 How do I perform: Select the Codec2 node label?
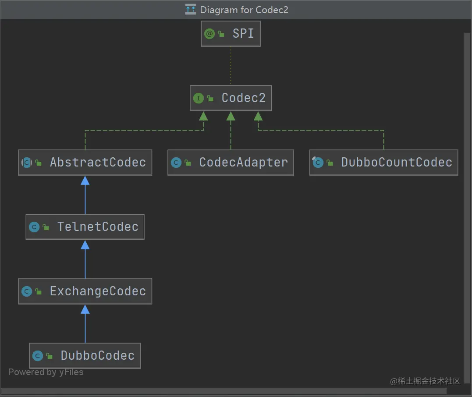click(244, 98)
